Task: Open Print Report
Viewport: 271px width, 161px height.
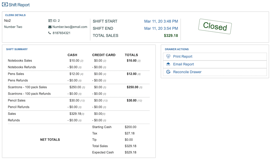Action: coord(183,57)
